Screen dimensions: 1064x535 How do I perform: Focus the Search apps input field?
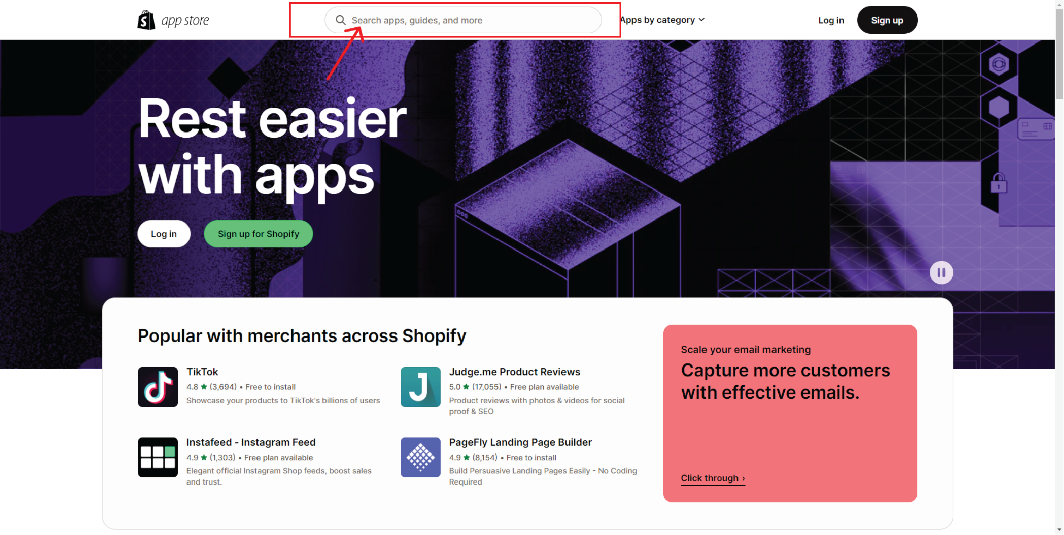(469, 20)
